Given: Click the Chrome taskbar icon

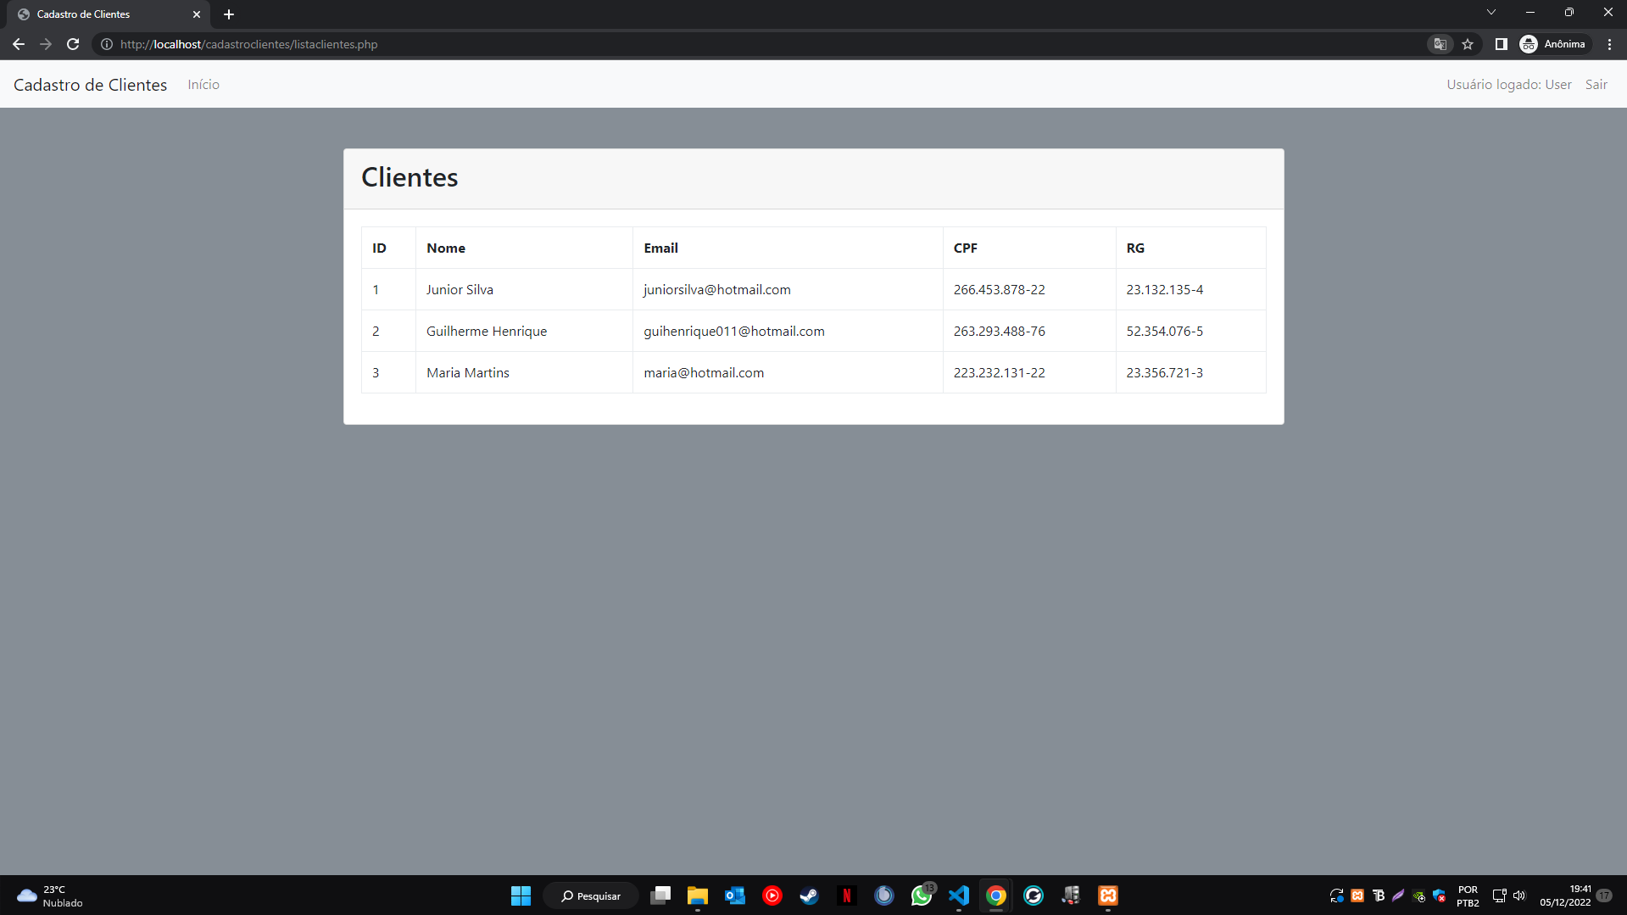Looking at the screenshot, I should point(996,895).
